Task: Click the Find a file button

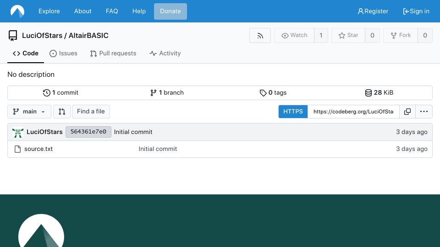Action: (x=91, y=112)
